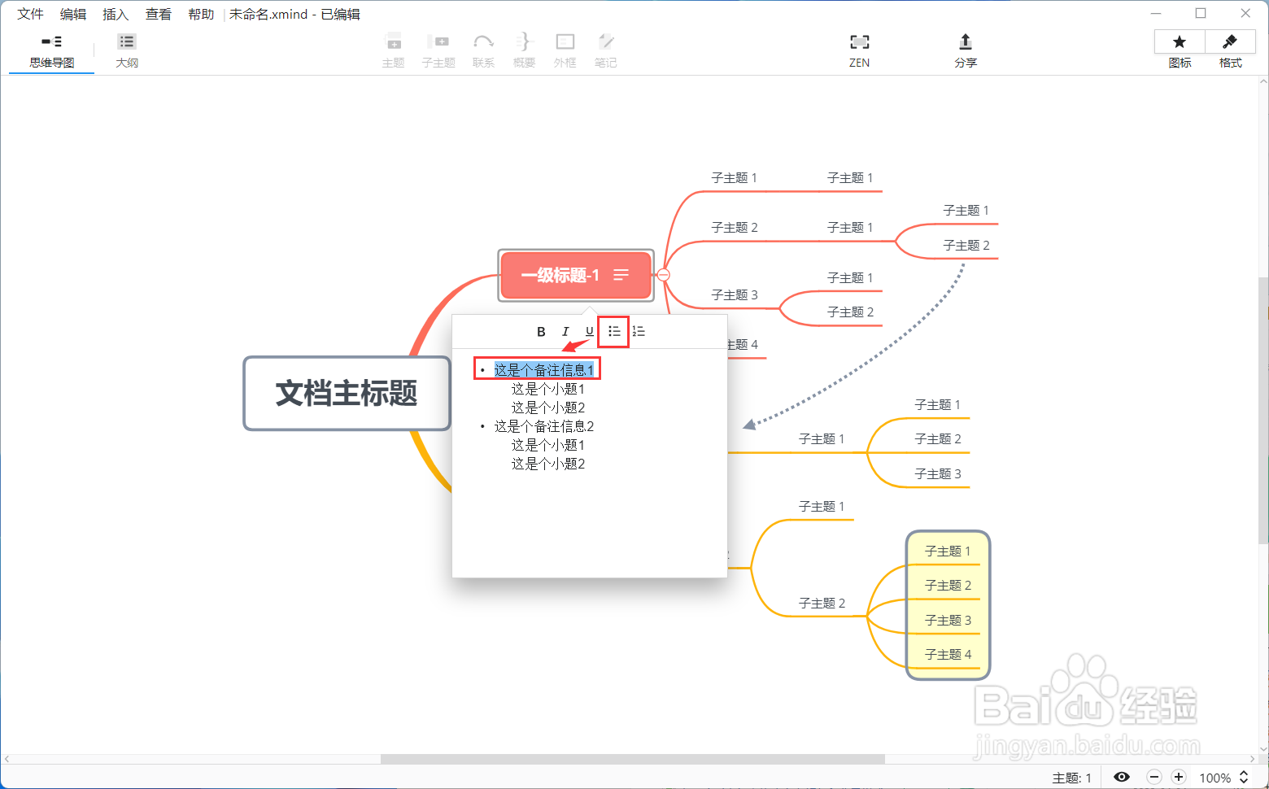
Task: Toggle the eye visibility icon in status bar
Action: click(x=1122, y=777)
